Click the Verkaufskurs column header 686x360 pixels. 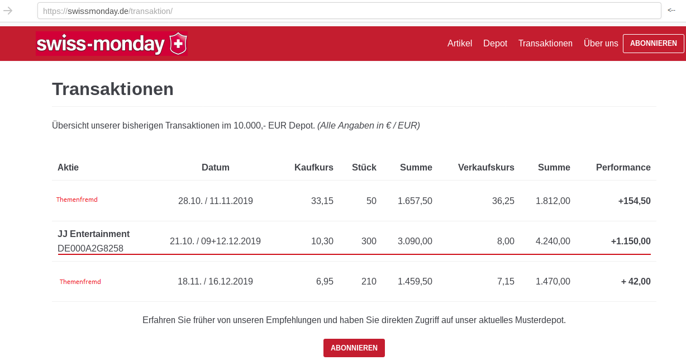point(486,167)
